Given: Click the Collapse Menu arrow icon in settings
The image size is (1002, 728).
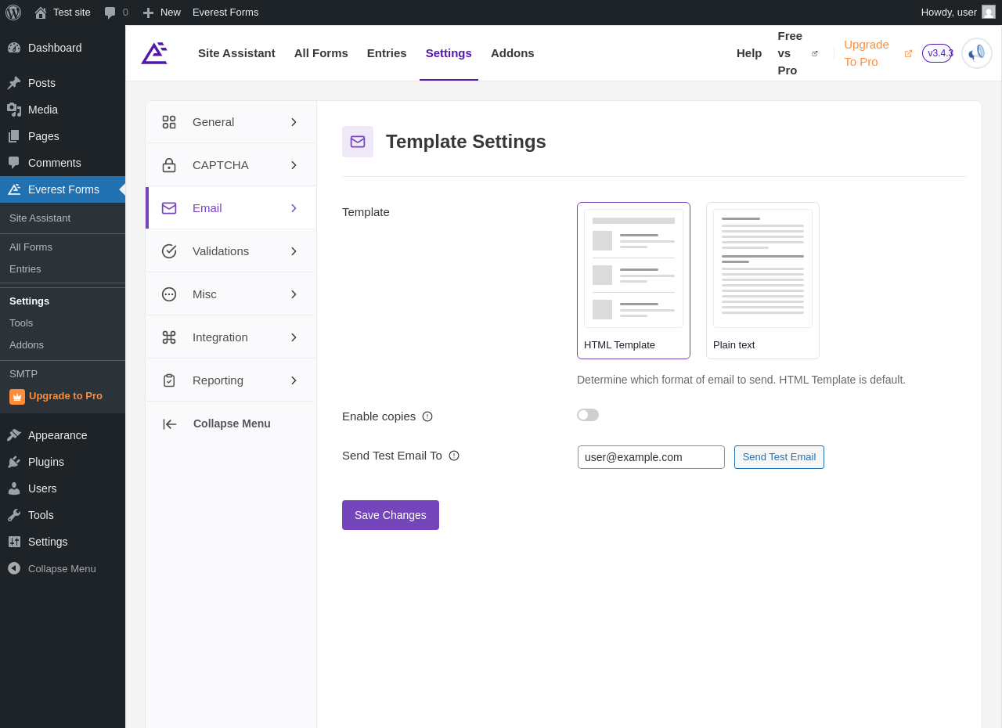Looking at the screenshot, I should (x=170, y=423).
